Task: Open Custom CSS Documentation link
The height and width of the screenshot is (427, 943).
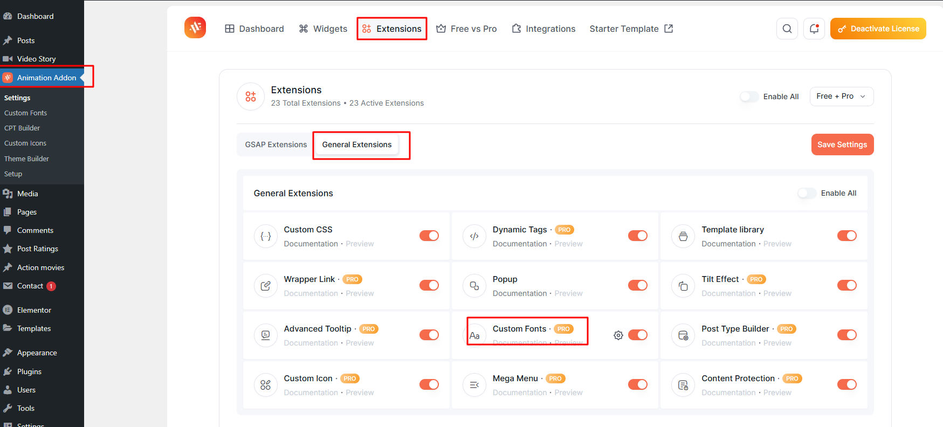Action: [311, 244]
